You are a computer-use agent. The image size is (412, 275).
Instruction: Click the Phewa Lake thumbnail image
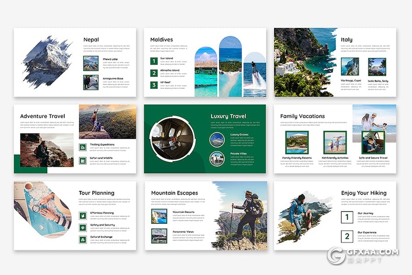[91, 63]
